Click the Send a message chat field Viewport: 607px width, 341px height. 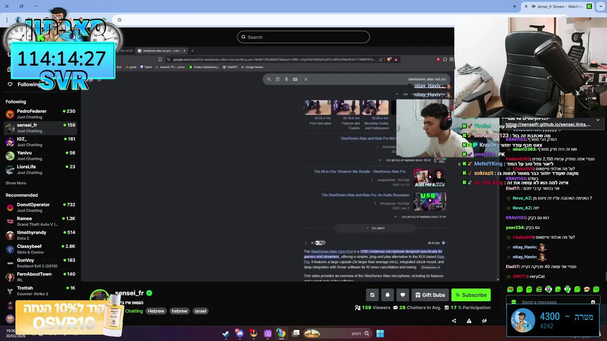coord(552,302)
